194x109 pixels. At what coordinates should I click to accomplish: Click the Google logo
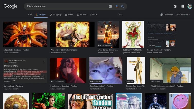click(10, 6)
